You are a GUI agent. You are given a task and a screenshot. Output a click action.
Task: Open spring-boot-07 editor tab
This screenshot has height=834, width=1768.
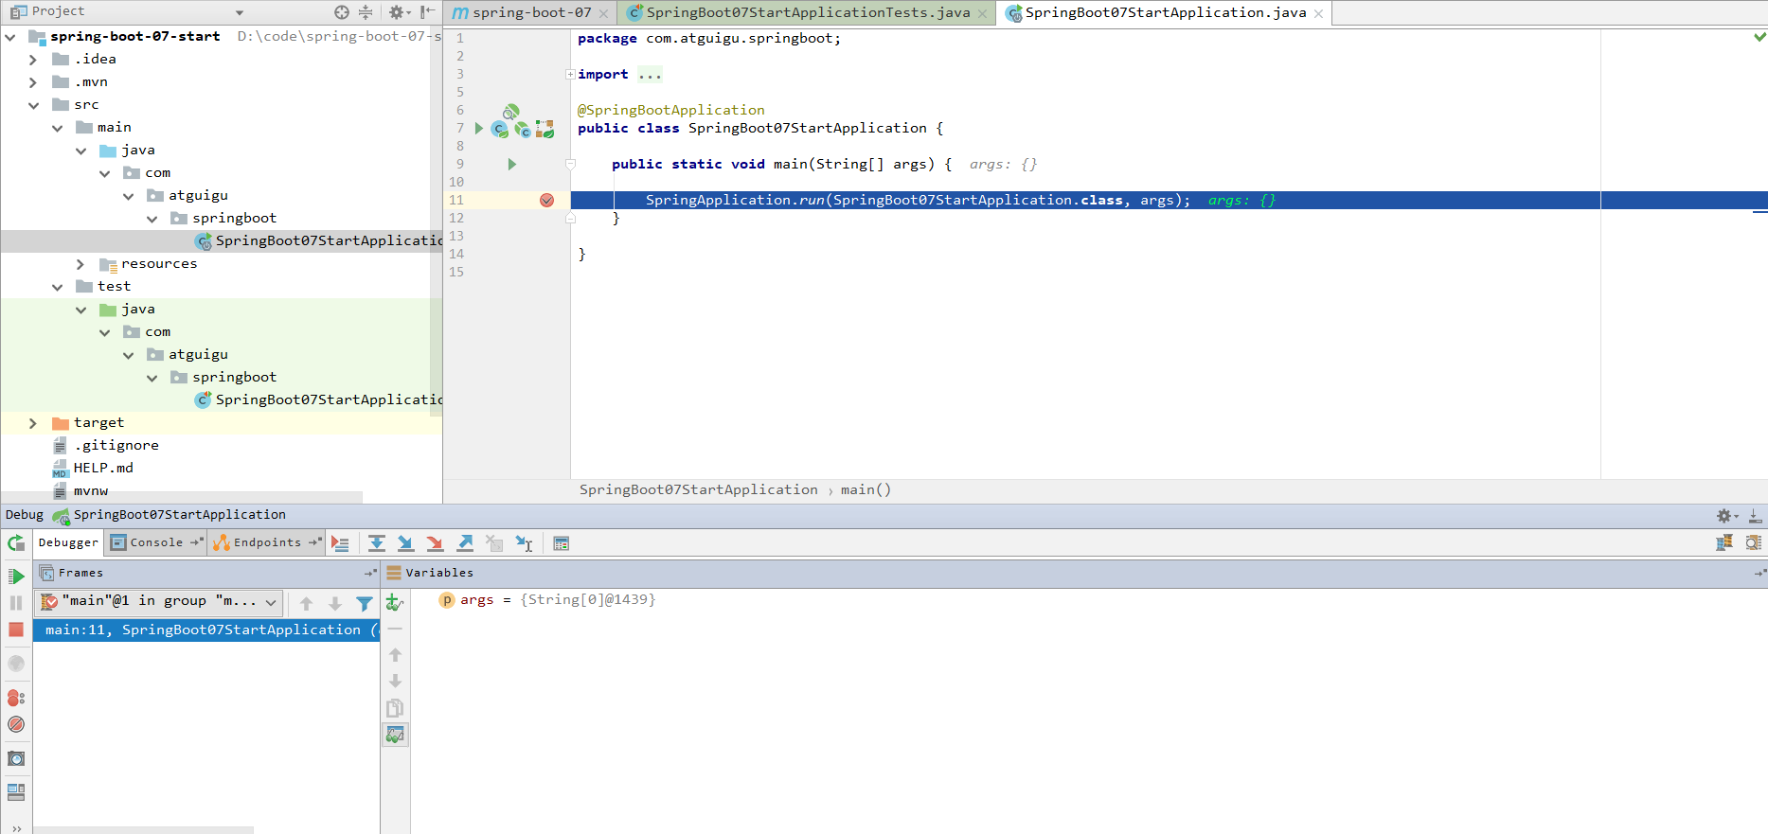[531, 12]
